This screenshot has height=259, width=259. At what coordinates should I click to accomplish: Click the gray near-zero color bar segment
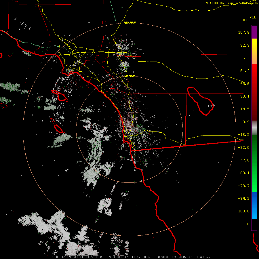coord(254,128)
